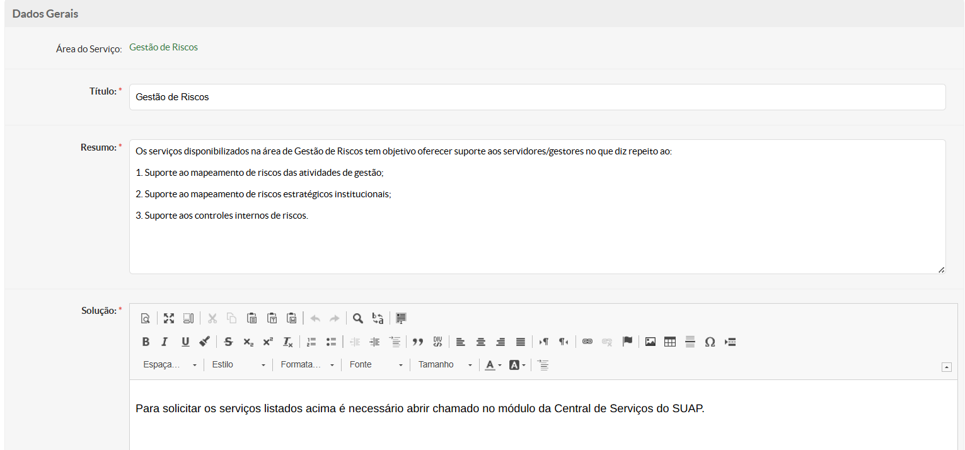Select the Copy Formatting brush
Viewport: 965px width, 450px height.
pyautogui.click(x=205, y=342)
